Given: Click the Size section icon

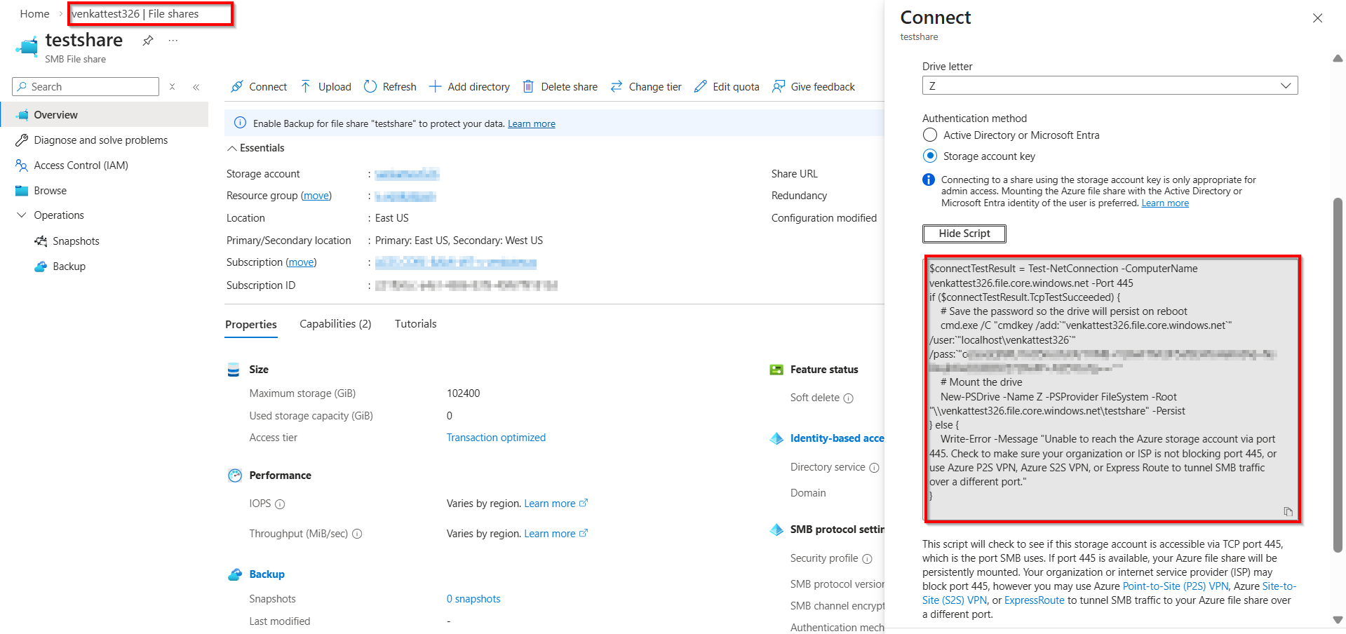Looking at the screenshot, I should click(x=234, y=370).
